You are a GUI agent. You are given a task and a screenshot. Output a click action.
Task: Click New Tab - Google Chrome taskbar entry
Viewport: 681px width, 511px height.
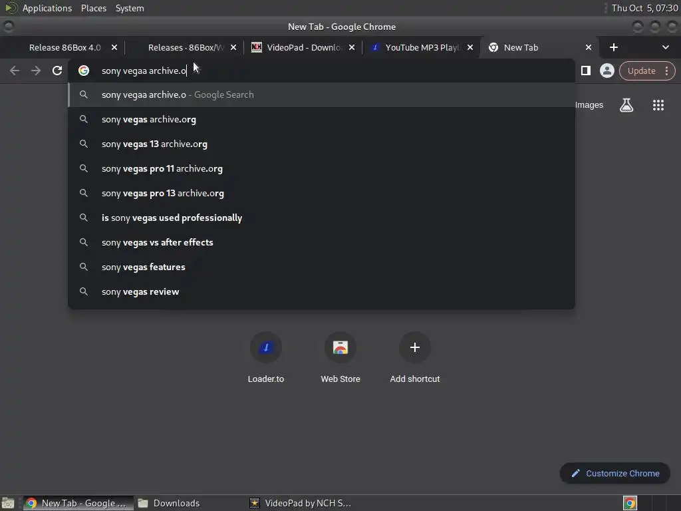pos(78,503)
